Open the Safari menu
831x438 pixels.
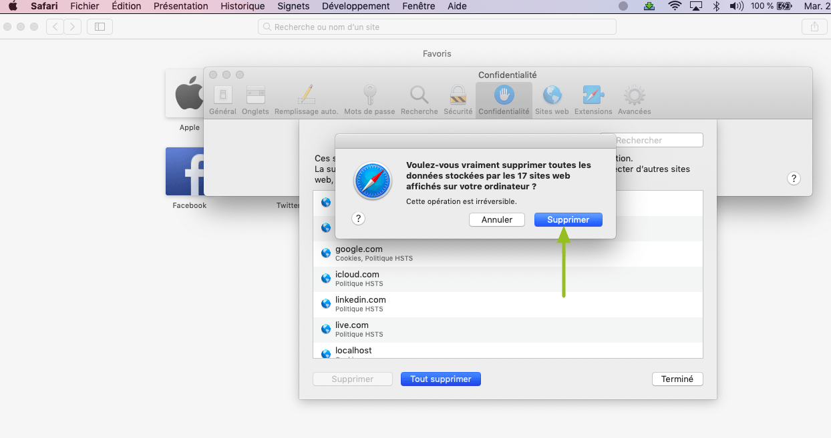44,6
